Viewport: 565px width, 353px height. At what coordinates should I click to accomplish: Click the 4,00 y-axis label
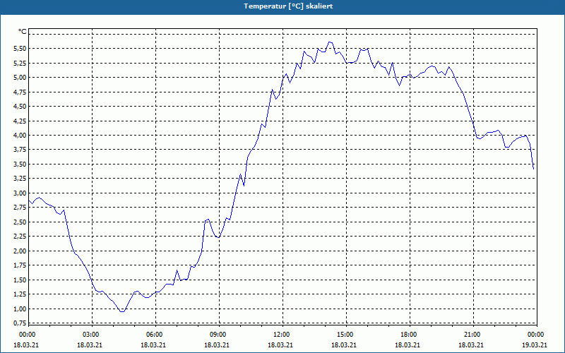(x=19, y=136)
